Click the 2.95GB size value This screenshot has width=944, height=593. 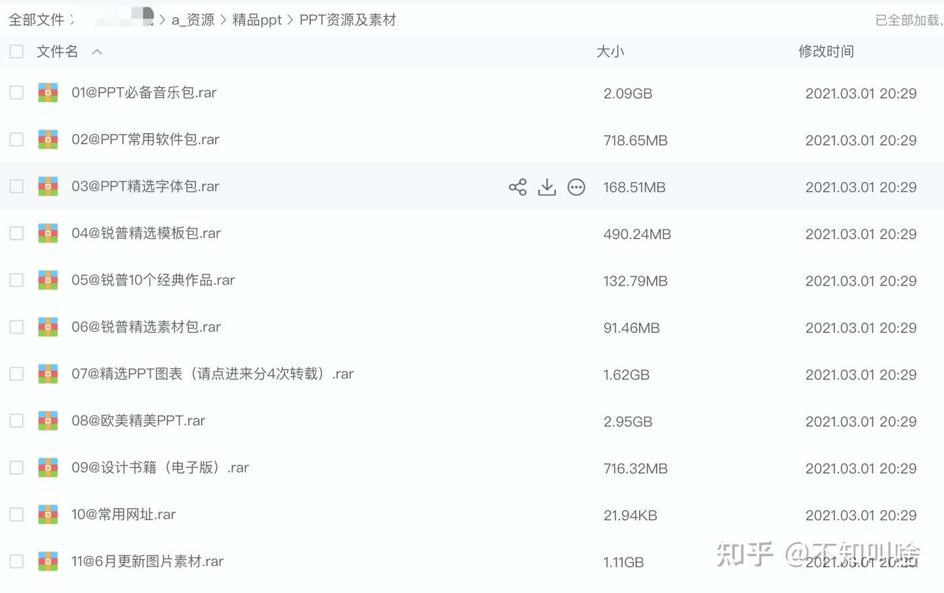628,421
